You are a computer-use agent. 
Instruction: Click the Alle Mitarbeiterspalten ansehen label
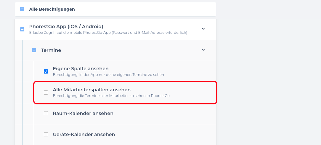[x=92, y=90]
